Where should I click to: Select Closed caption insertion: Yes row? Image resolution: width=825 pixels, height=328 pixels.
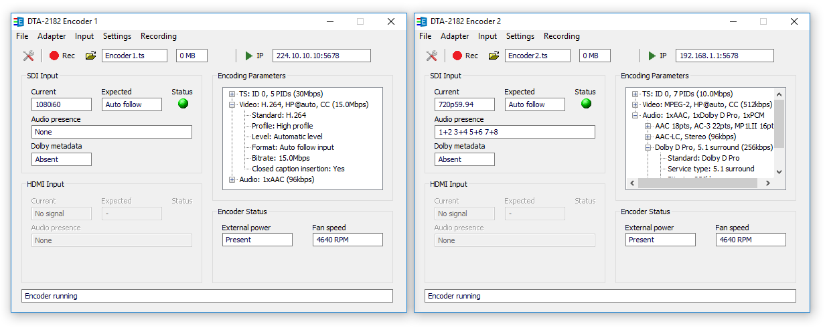298,169
